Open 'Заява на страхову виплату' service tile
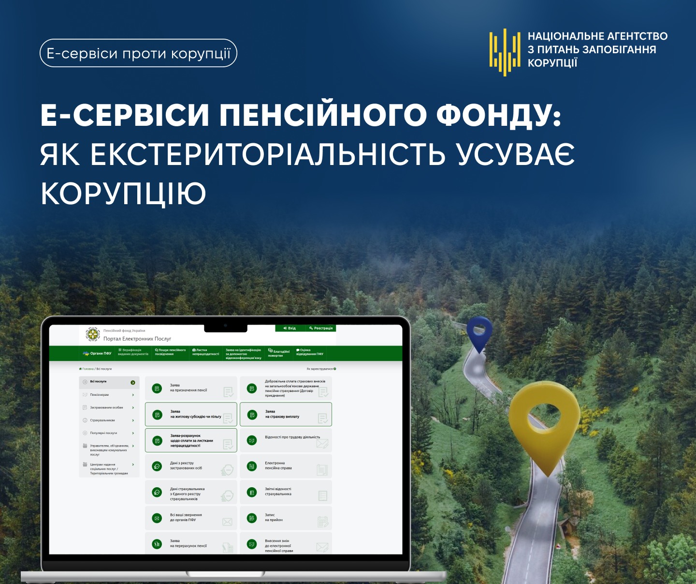The width and height of the screenshot is (696, 584). click(x=286, y=415)
